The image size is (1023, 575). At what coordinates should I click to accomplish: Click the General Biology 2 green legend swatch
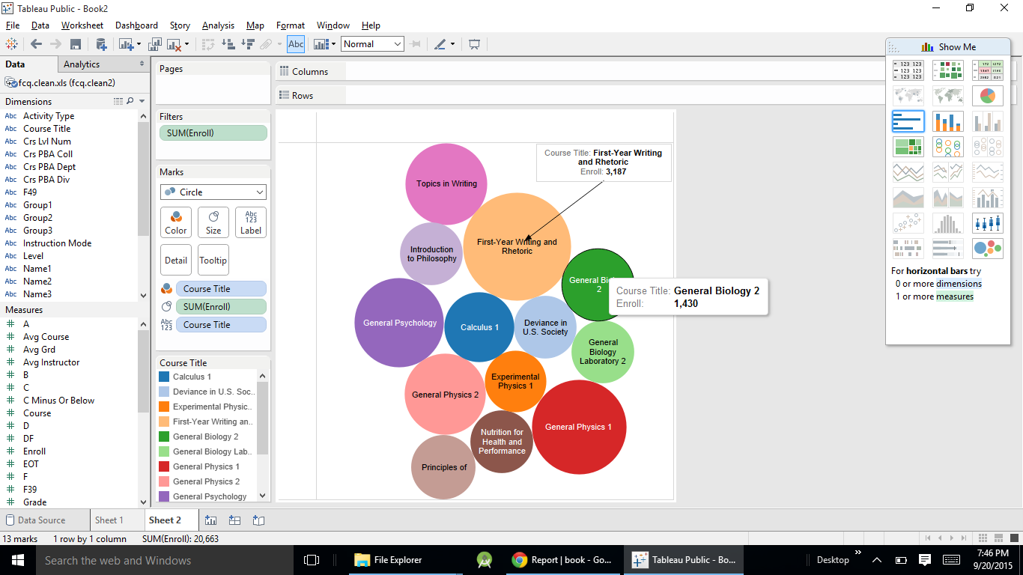click(164, 436)
